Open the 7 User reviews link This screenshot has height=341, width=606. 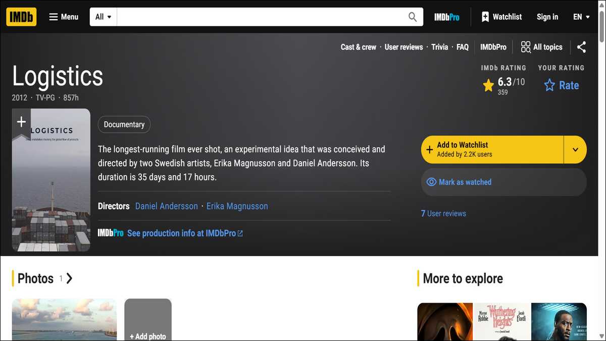443,213
